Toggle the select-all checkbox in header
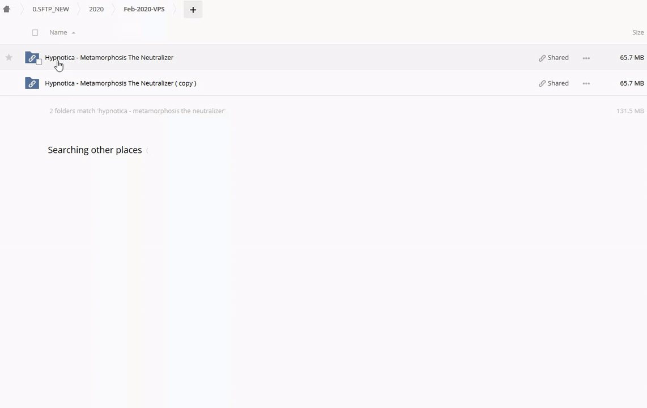This screenshot has width=647, height=408. click(35, 32)
